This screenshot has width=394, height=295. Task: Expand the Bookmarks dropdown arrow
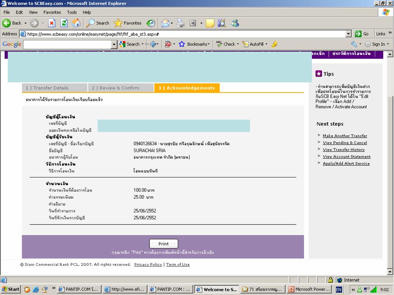click(x=208, y=44)
